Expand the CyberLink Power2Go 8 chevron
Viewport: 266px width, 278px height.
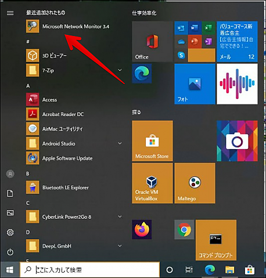(x=120, y=216)
